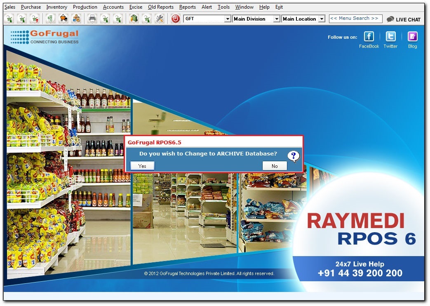Click the RAYMEDI RPOS 6 banner text
430x306 pixels.
pyautogui.click(x=362, y=229)
